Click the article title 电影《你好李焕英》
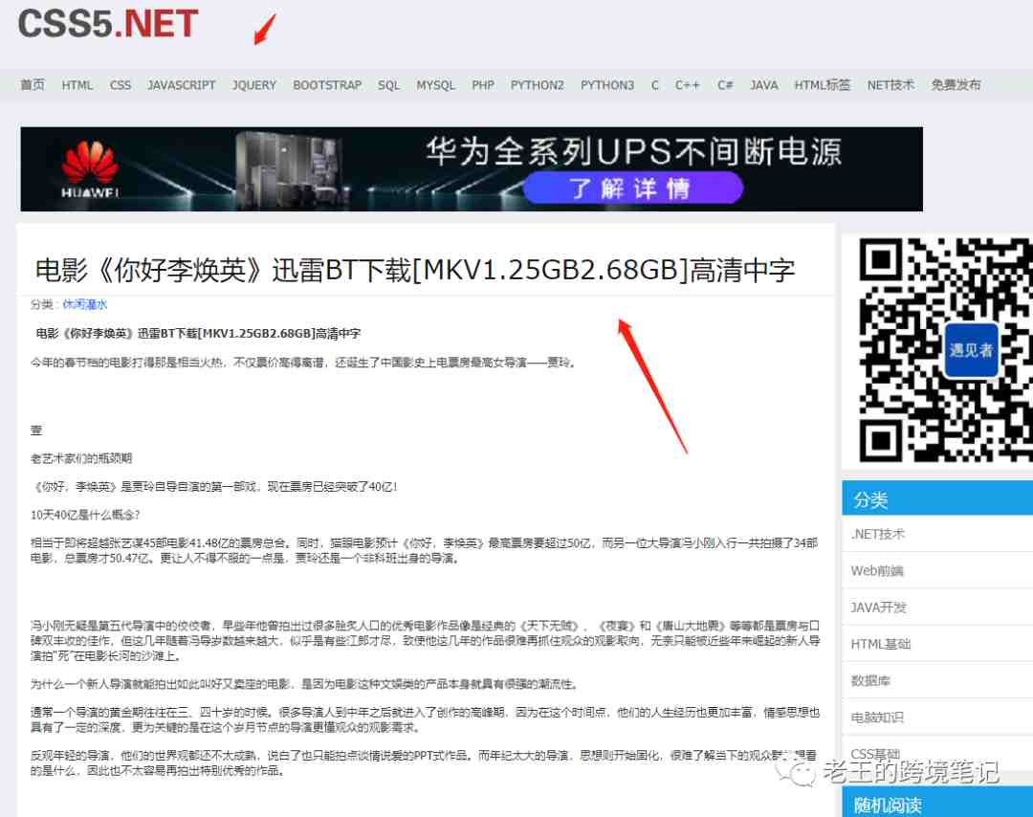1033x817 pixels. [414, 270]
